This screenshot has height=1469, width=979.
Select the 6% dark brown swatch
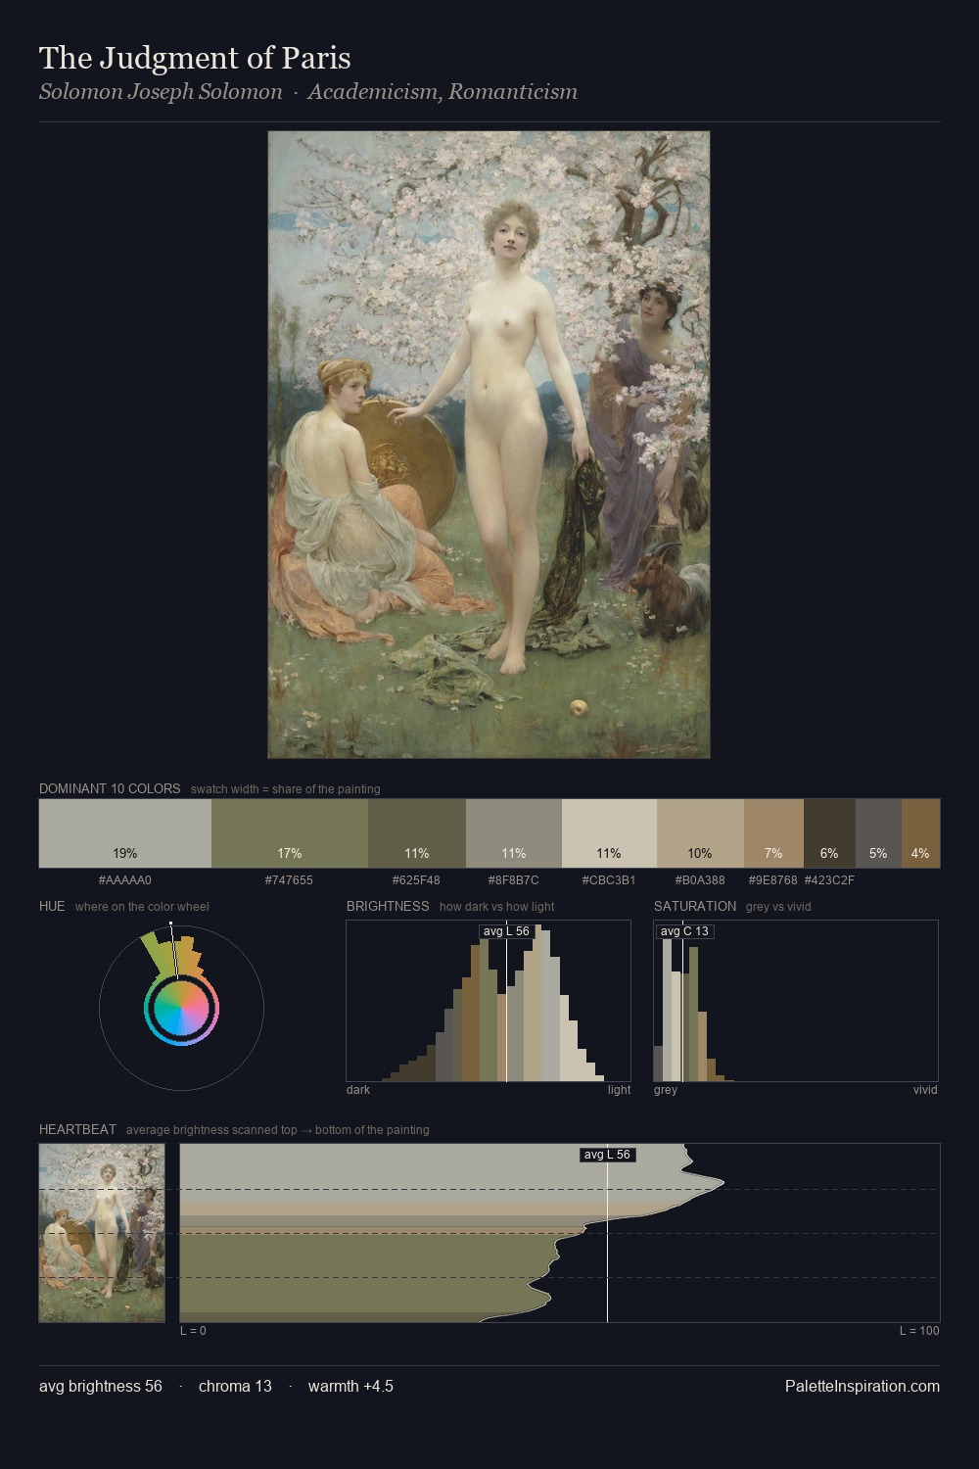pyautogui.click(x=829, y=833)
